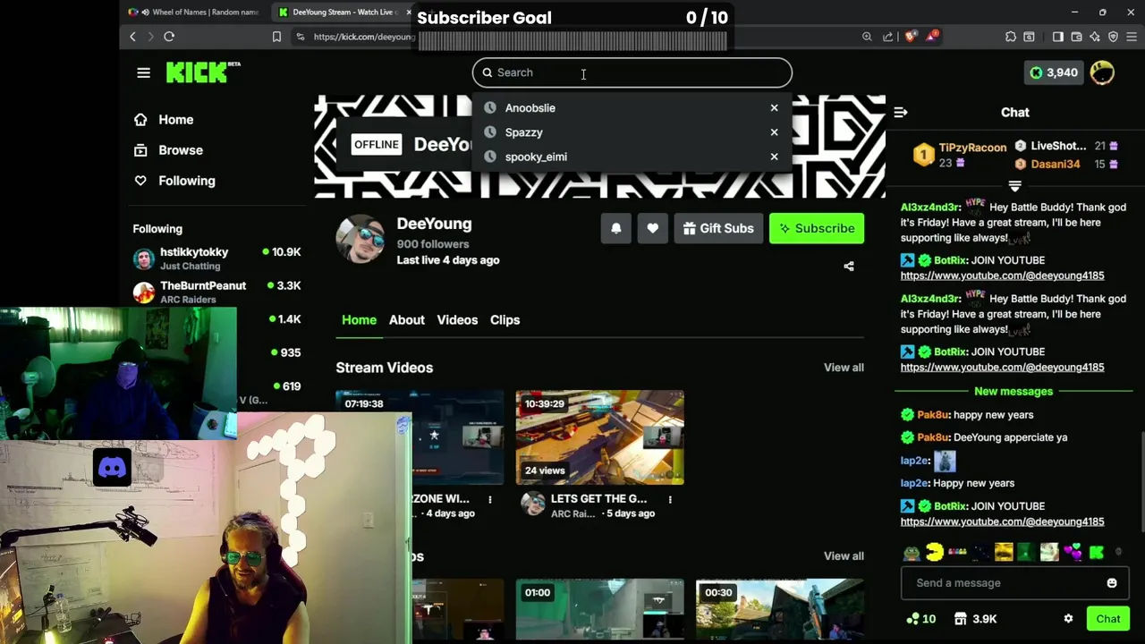Switch to the Home channel tab
The width and height of the screenshot is (1145, 644).
(359, 320)
